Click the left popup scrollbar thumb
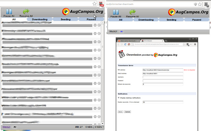Image resolution: width=211 pixels, height=131 pixels. click(x=103, y=47)
